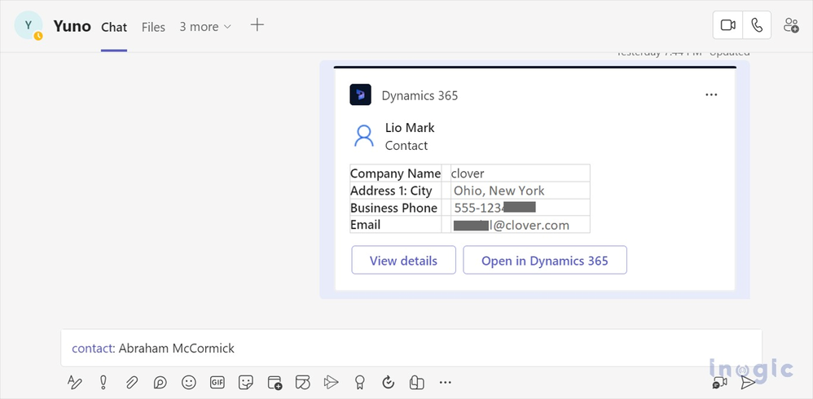
Task: Click the 'Ohio, New York' value
Action: (x=499, y=191)
